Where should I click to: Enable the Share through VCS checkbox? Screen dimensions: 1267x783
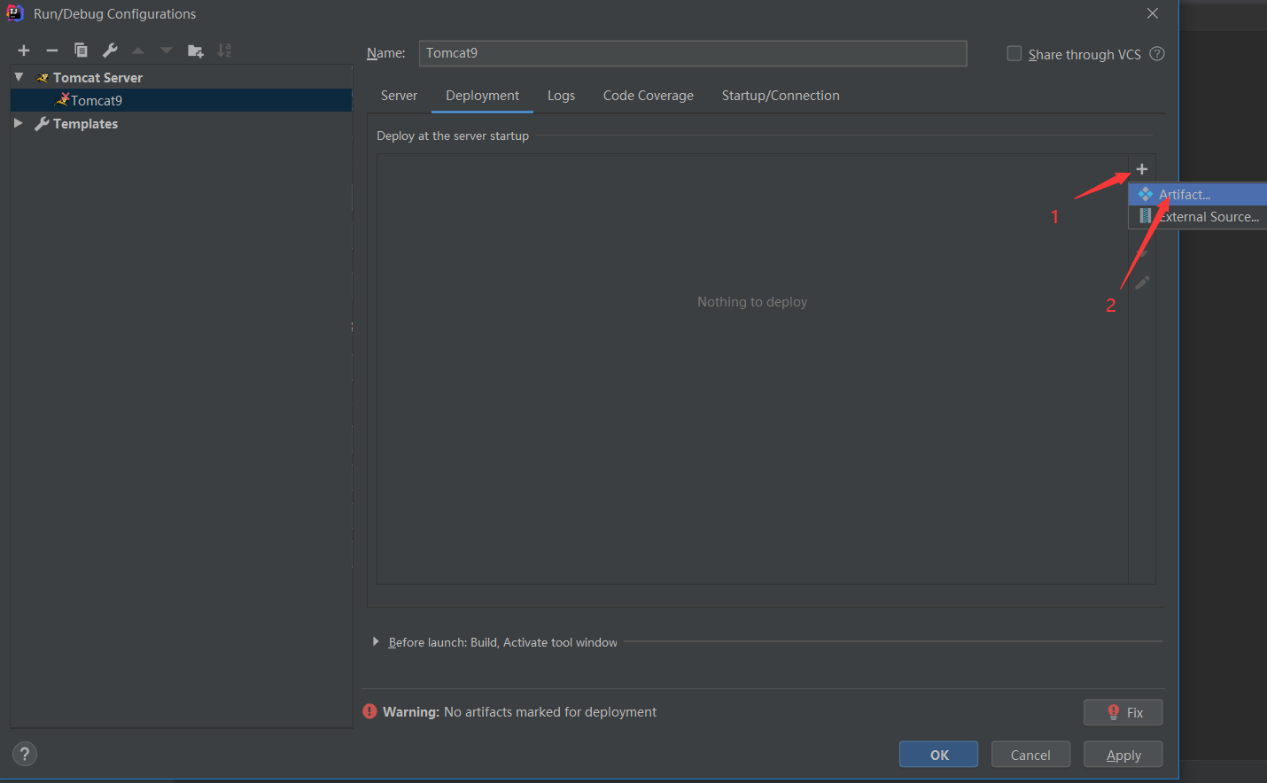tap(1014, 54)
